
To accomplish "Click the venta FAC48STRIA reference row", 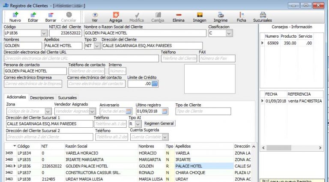I will [292, 101].
